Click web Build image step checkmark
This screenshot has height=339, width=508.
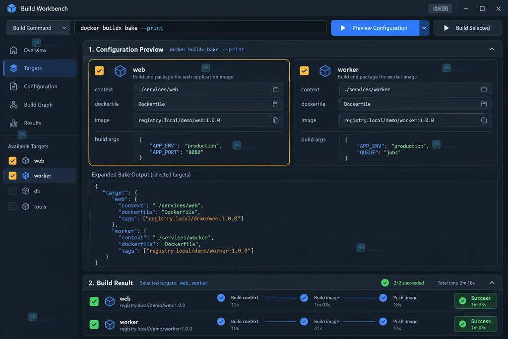click(304, 298)
